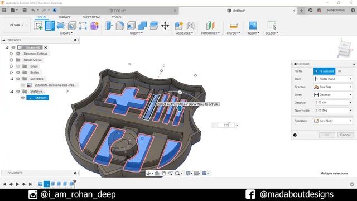Toggle visibility of Bodies folder
The height and width of the screenshot is (201, 357).
[x=18, y=73]
